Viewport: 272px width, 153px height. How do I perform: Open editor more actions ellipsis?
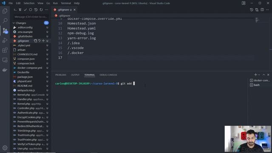267,10
